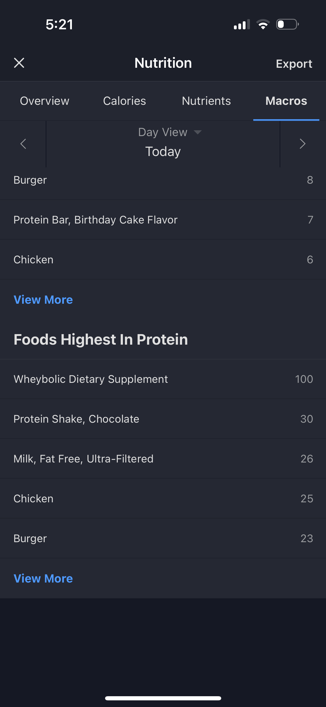Switch to the Calories tab
Screen dimensions: 326x707
(x=124, y=101)
